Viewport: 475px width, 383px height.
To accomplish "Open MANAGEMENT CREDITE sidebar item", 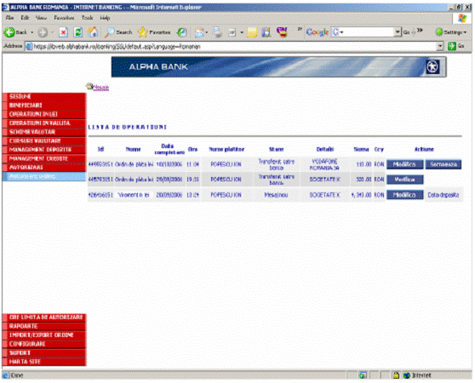I will [44, 158].
